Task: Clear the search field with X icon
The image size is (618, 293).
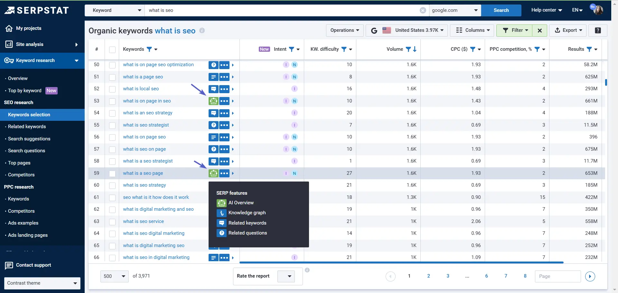Action: pos(423,10)
